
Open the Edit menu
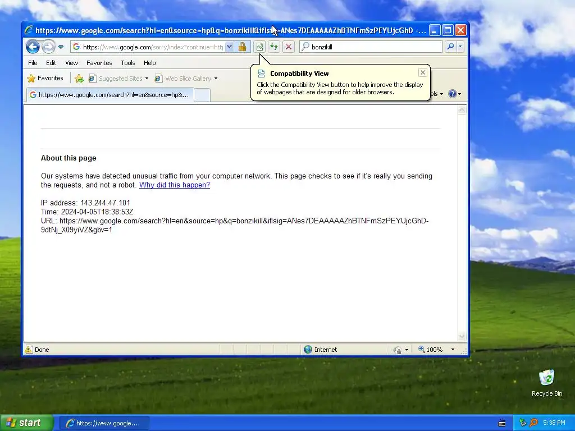tap(51, 63)
